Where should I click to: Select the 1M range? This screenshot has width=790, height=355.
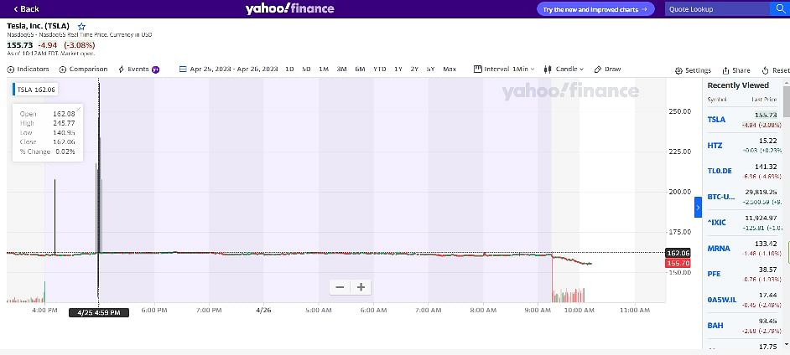324,69
